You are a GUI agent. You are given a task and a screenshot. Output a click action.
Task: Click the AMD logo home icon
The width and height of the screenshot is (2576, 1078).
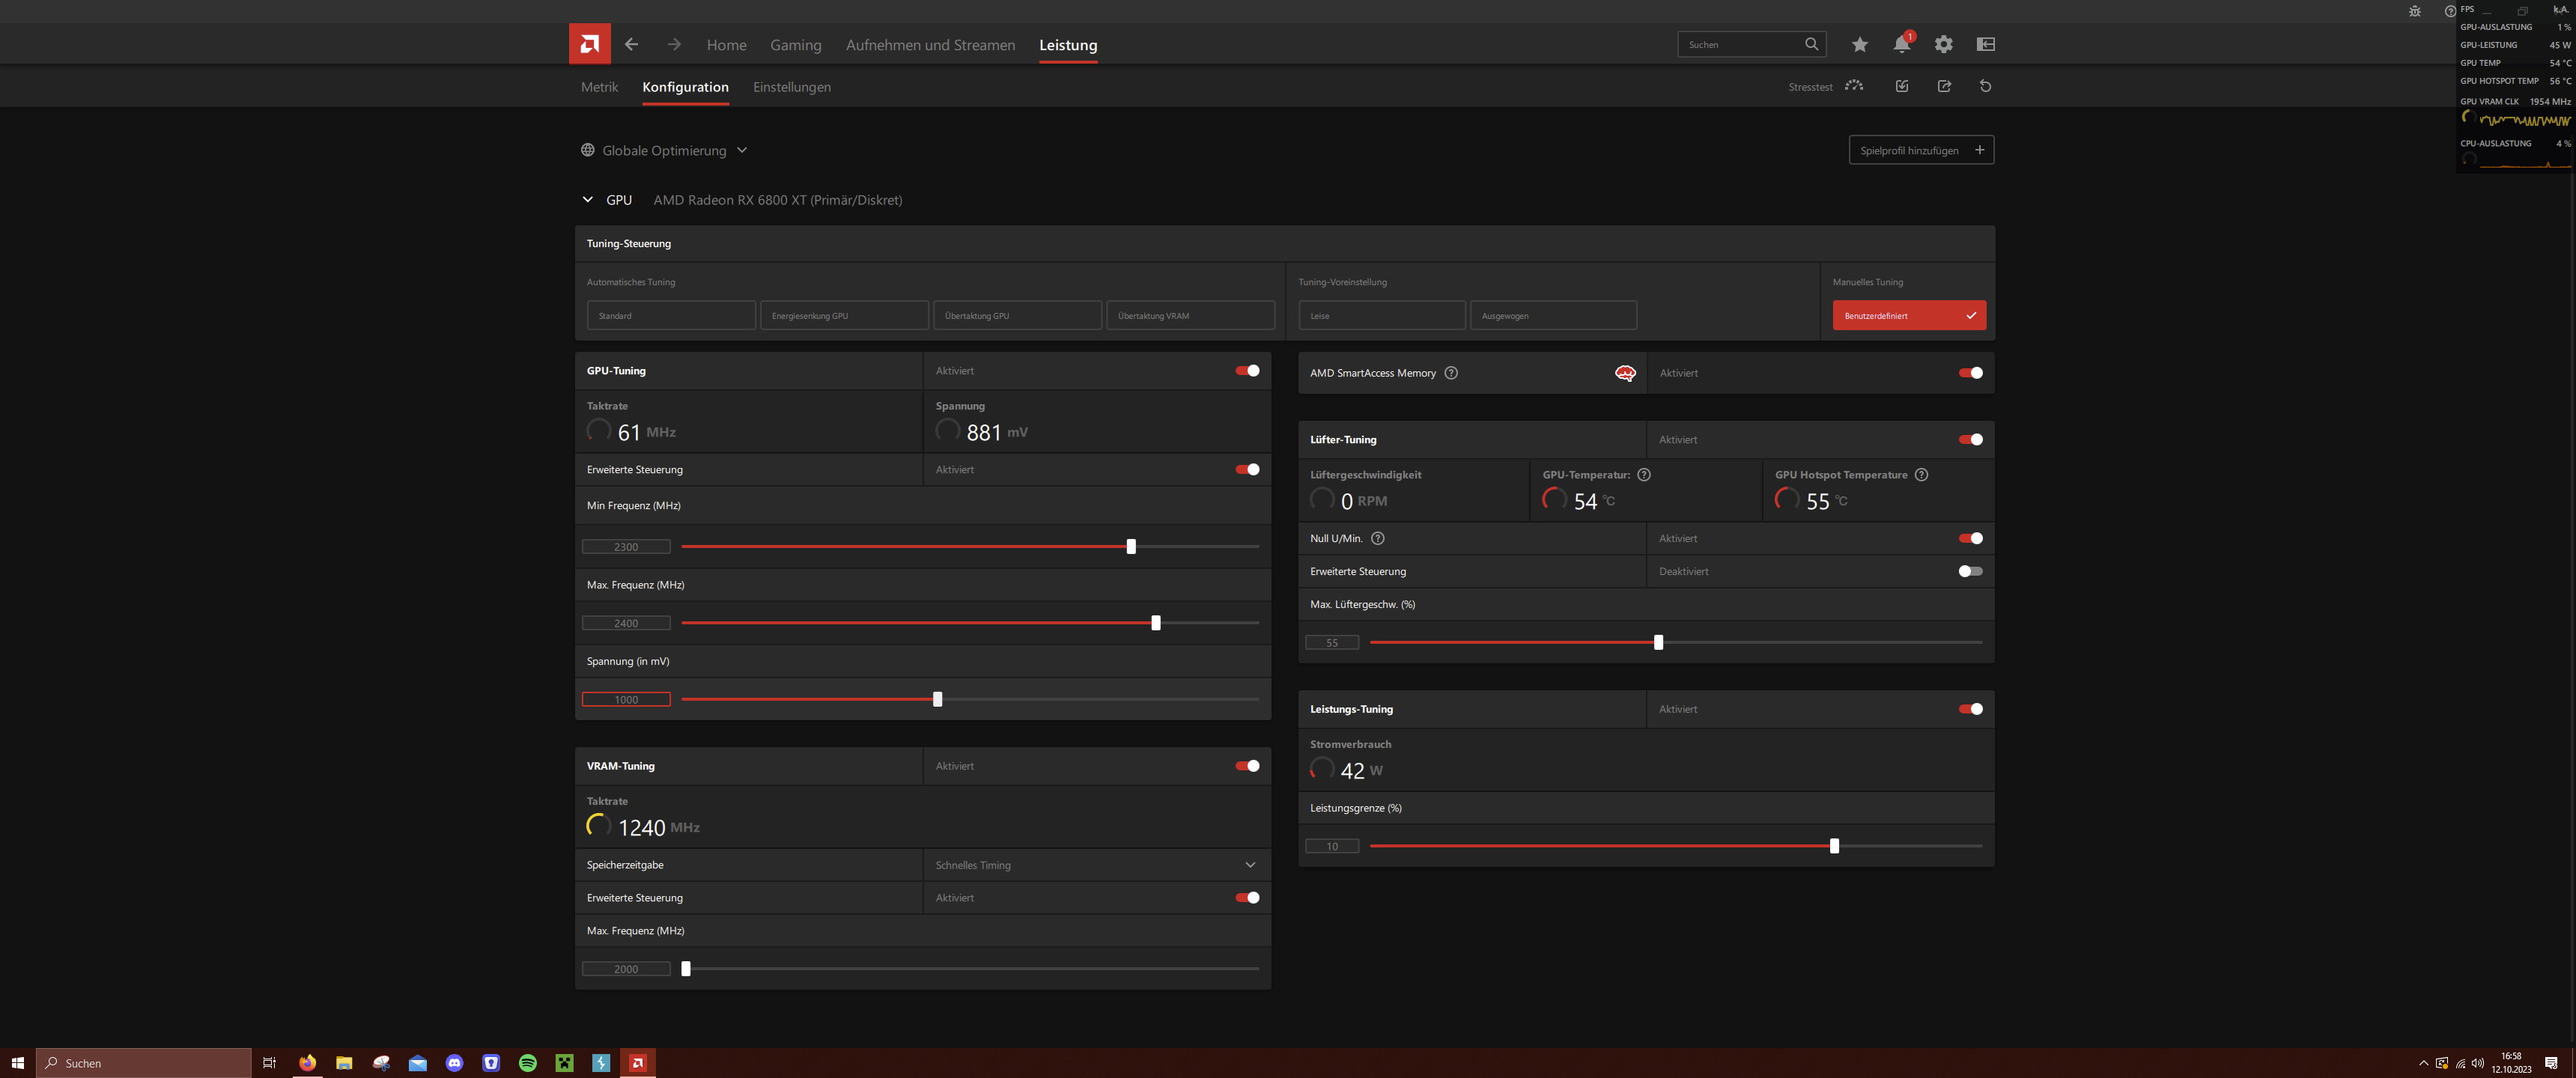point(589,44)
